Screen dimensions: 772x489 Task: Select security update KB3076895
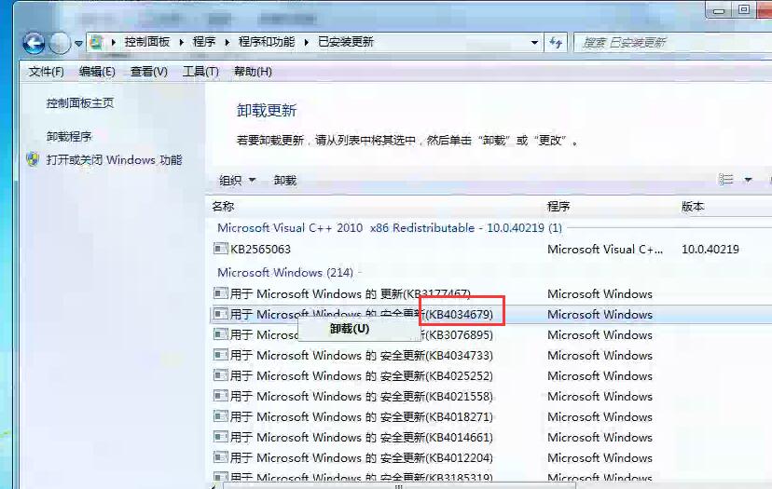click(492, 335)
